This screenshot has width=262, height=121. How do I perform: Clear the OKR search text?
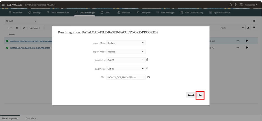[x=35, y=21]
